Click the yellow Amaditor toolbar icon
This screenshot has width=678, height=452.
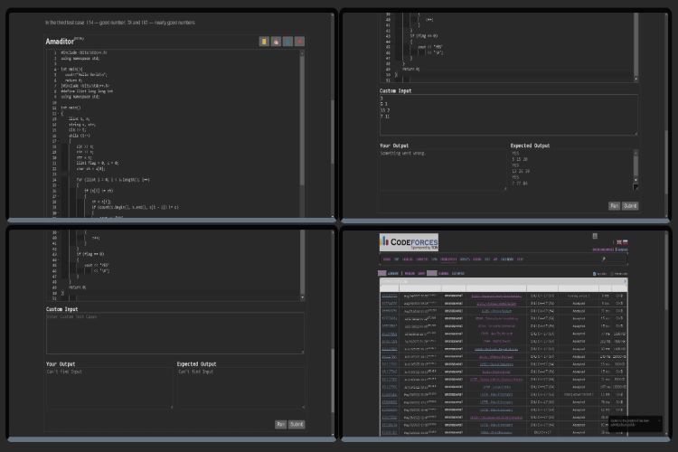pyautogui.click(x=264, y=41)
